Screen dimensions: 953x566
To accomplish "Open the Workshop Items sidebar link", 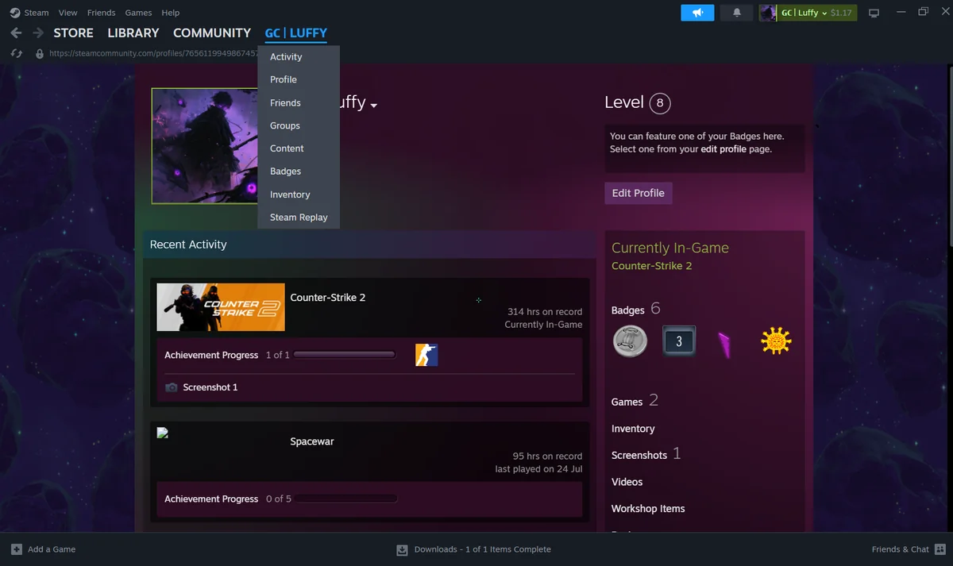I will (x=648, y=509).
